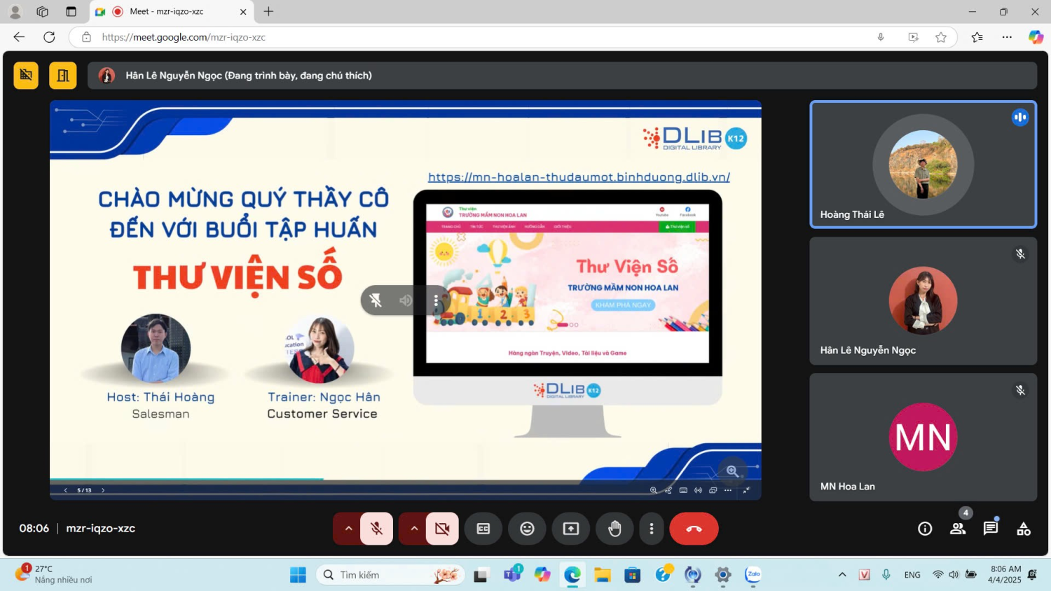The width and height of the screenshot is (1051, 591).
Task: Open the Edge profile icon
Action: [15, 12]
